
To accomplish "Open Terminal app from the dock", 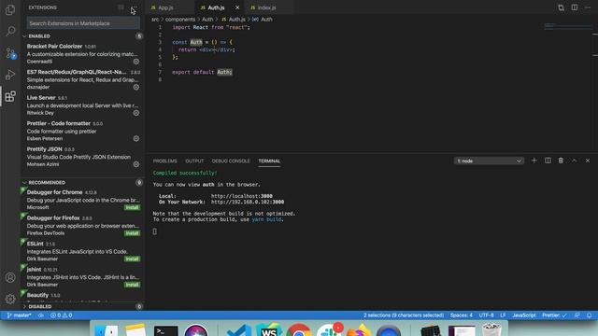I will pyautogui.click(x=166, y=330).
